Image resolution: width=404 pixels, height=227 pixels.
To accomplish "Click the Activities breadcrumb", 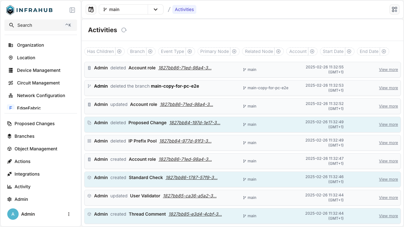I will tap(184, 9).
